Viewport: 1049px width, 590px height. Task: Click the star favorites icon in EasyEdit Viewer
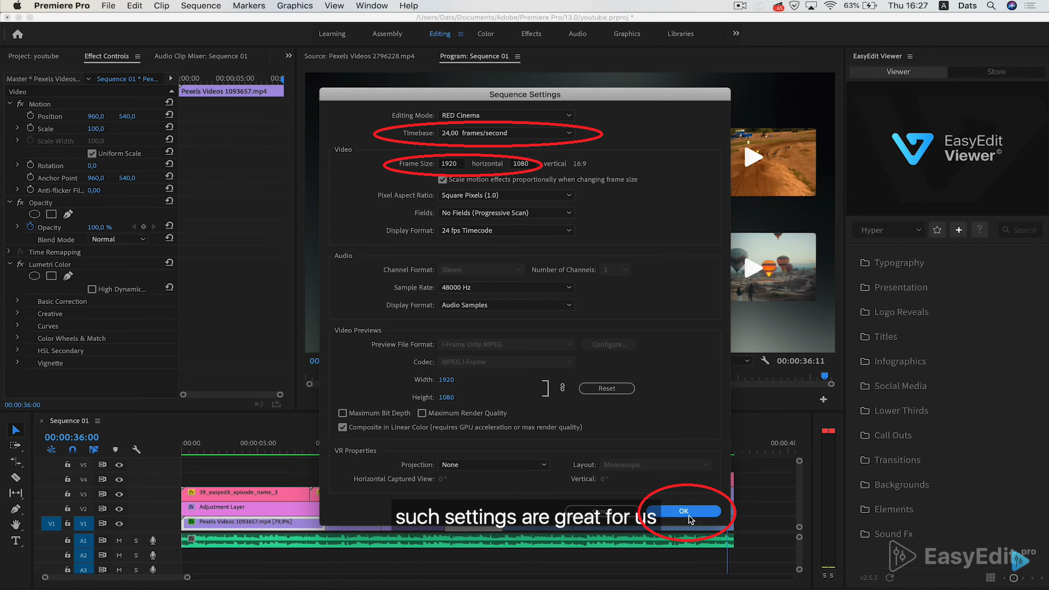click(938, 230)
